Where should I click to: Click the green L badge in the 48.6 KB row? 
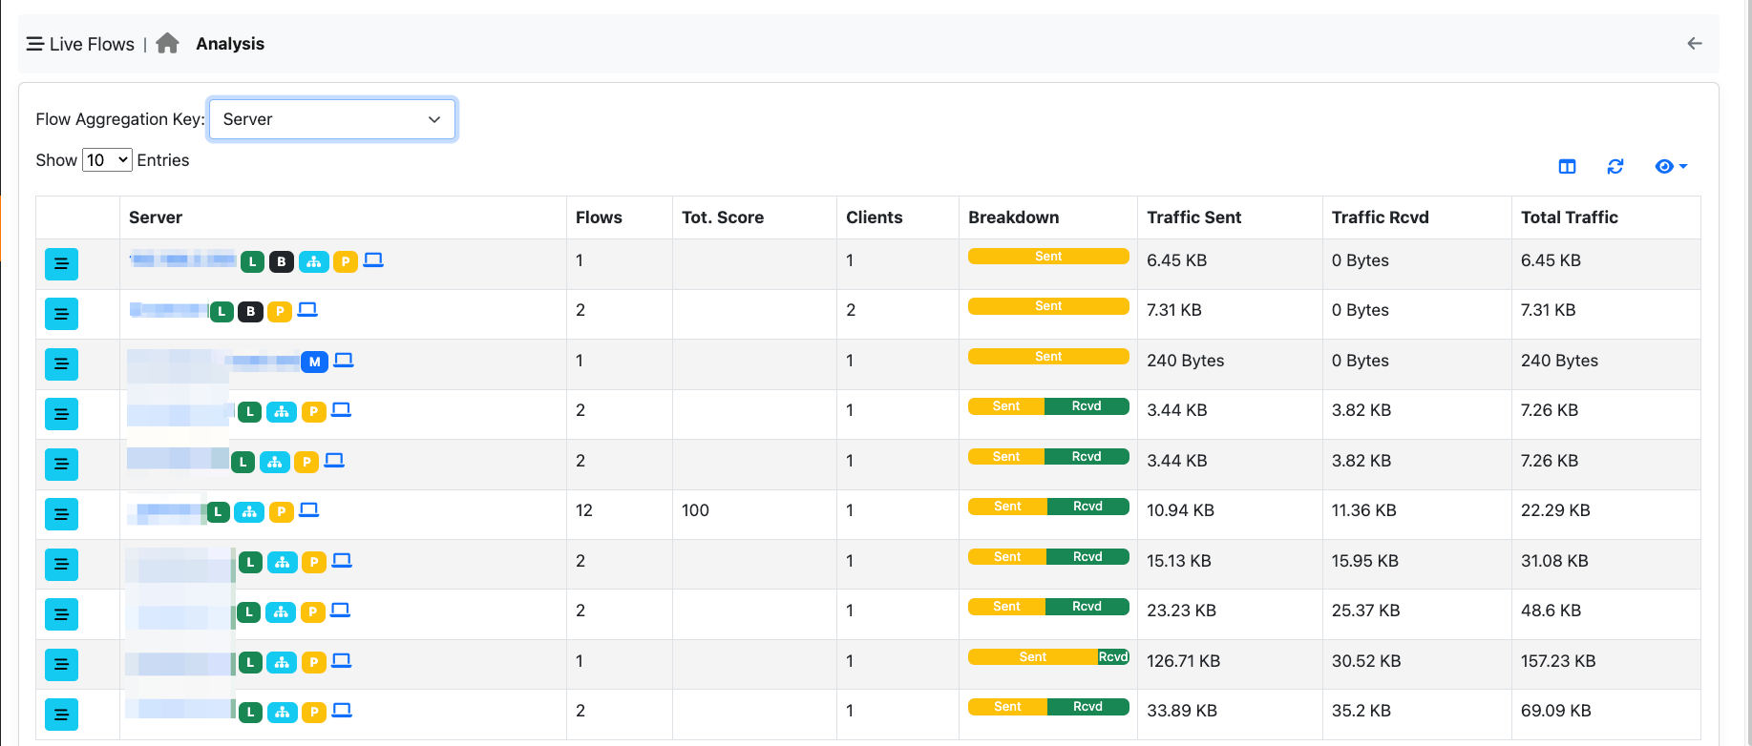[x=248, y=612]
